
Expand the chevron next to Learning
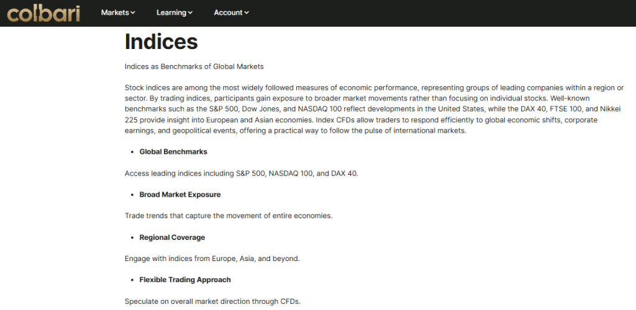click(190, 13)
